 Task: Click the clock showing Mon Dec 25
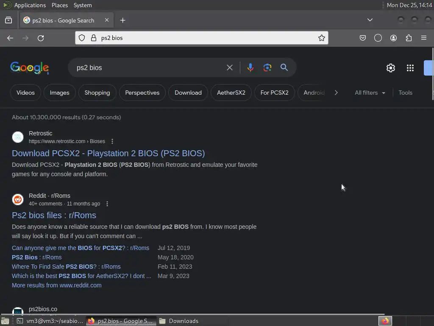409,5
